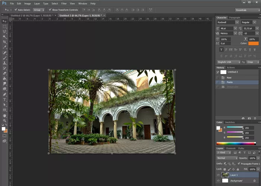The image size is (261, 186).
Task: Hide Layer 1 using its eye icon
Action: (218, 175)
